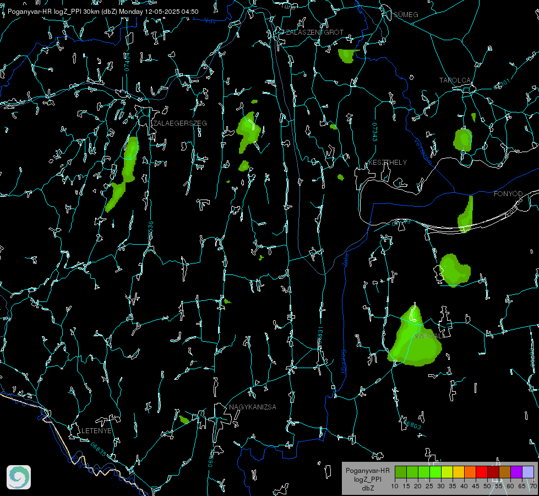The height and width of the screenshot is (496, 539).
Task: Click the LETENYE town label
Action: coord(96,430)
